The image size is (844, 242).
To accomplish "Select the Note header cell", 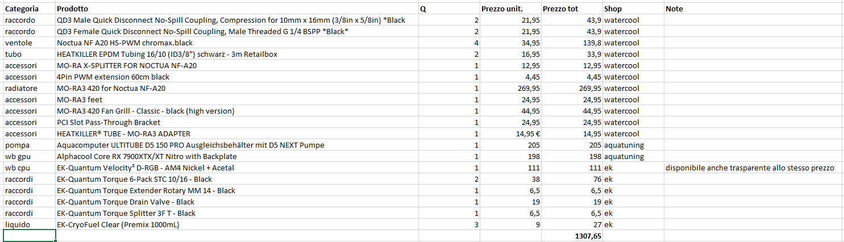I will pyautogui.click(x=675, y=9).
